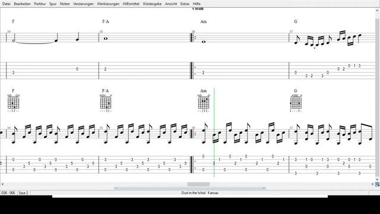Open the Wiedergabe menu
The image size is (380, 214).
[152, 4]
